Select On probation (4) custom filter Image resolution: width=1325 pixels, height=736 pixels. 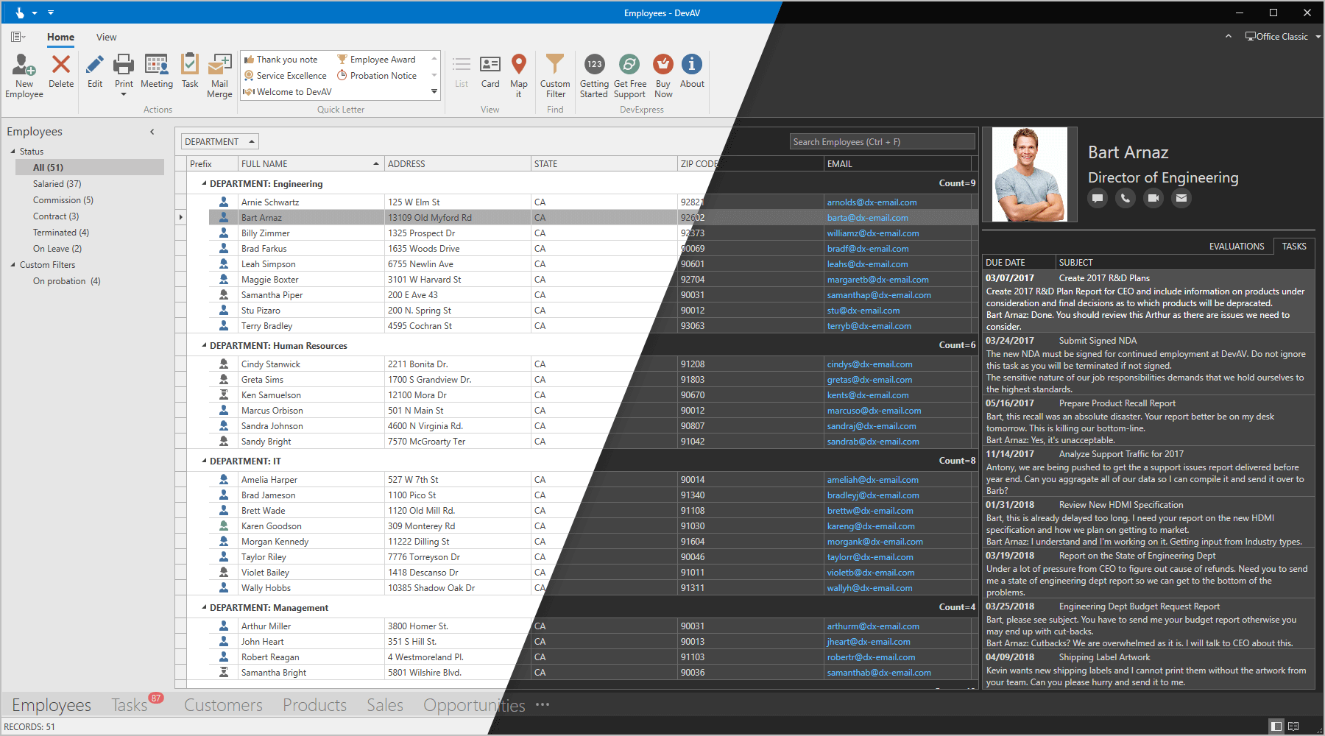click(67, 281)
